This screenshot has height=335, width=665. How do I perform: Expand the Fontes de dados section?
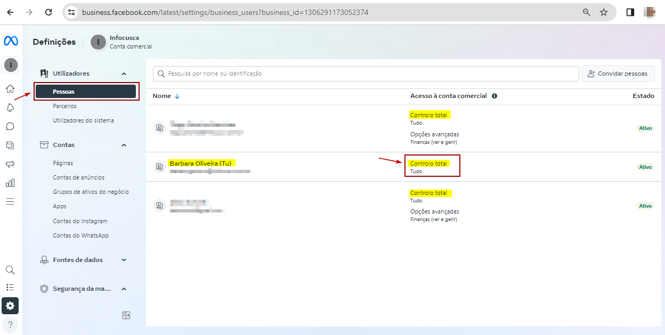pyautogui.click(x=124, y=260)
